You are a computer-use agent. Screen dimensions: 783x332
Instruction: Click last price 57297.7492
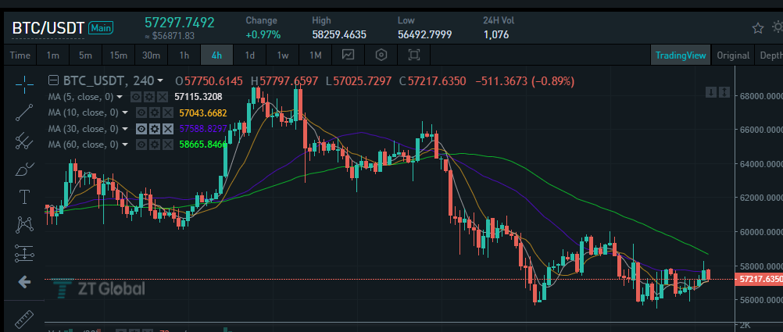tap(179, 23)
